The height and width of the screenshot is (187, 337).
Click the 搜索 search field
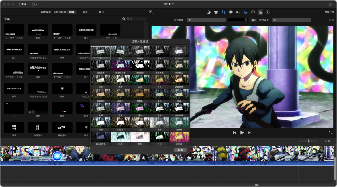(x=134, y=19)
